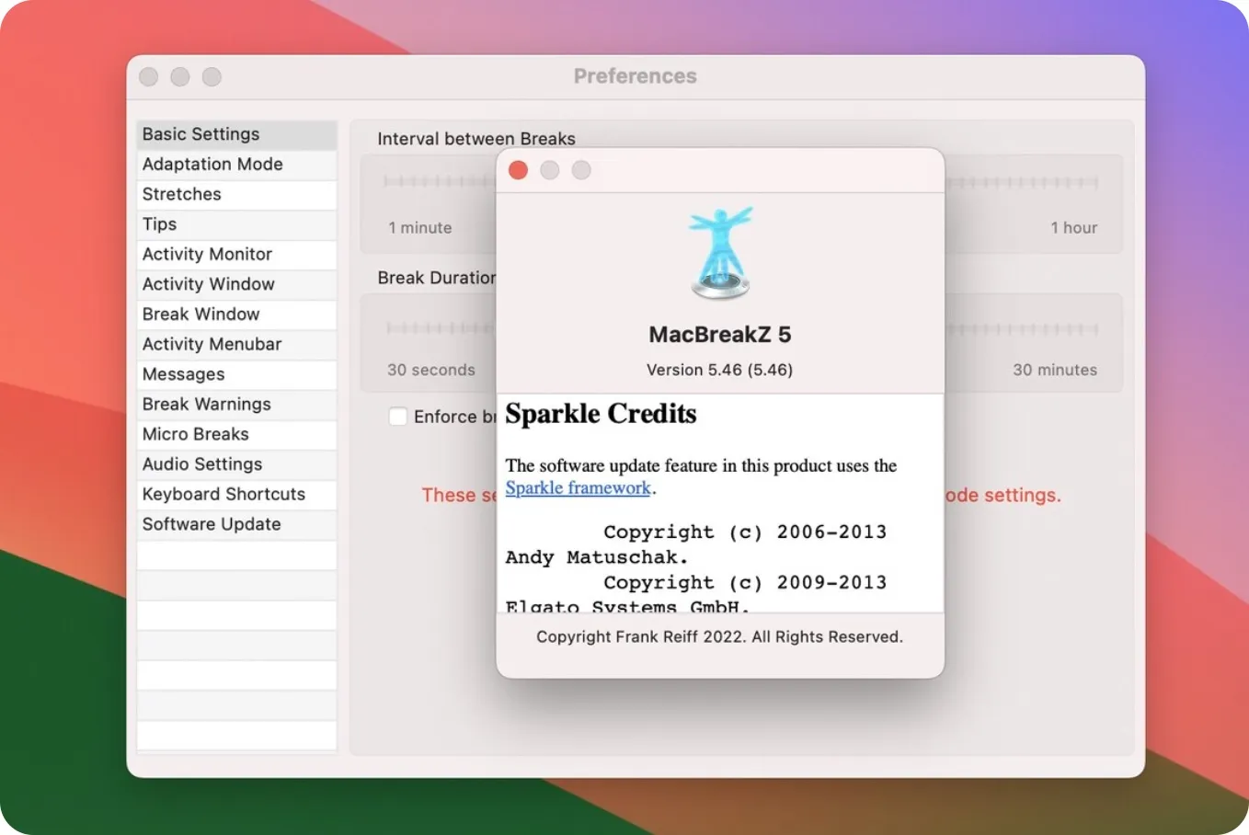This screenshot has width=1249, height=835.
Task: Toggle the Enforce breaks checkbox
Action: click(x=398, y=417)
